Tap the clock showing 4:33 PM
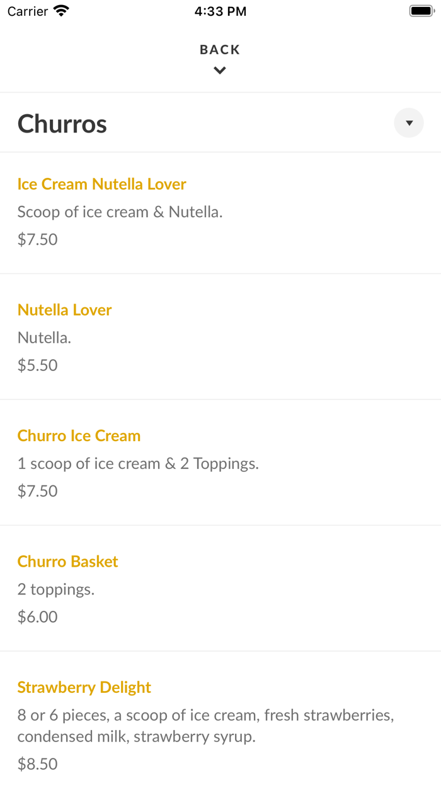Image resolution: width=441 pixels, height=785 pixels. [x=220, y=11]
